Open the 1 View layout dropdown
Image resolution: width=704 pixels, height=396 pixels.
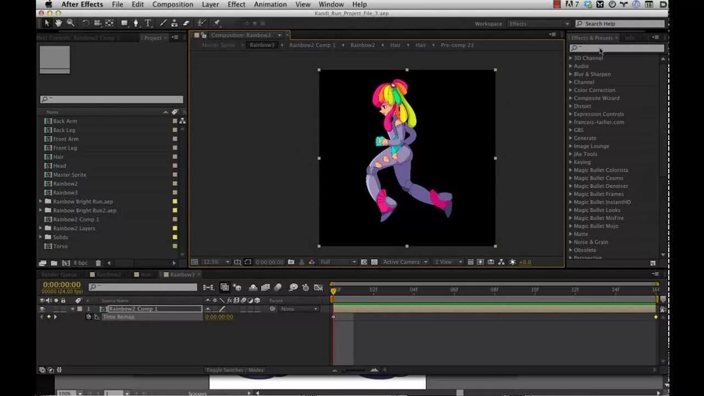449,262
